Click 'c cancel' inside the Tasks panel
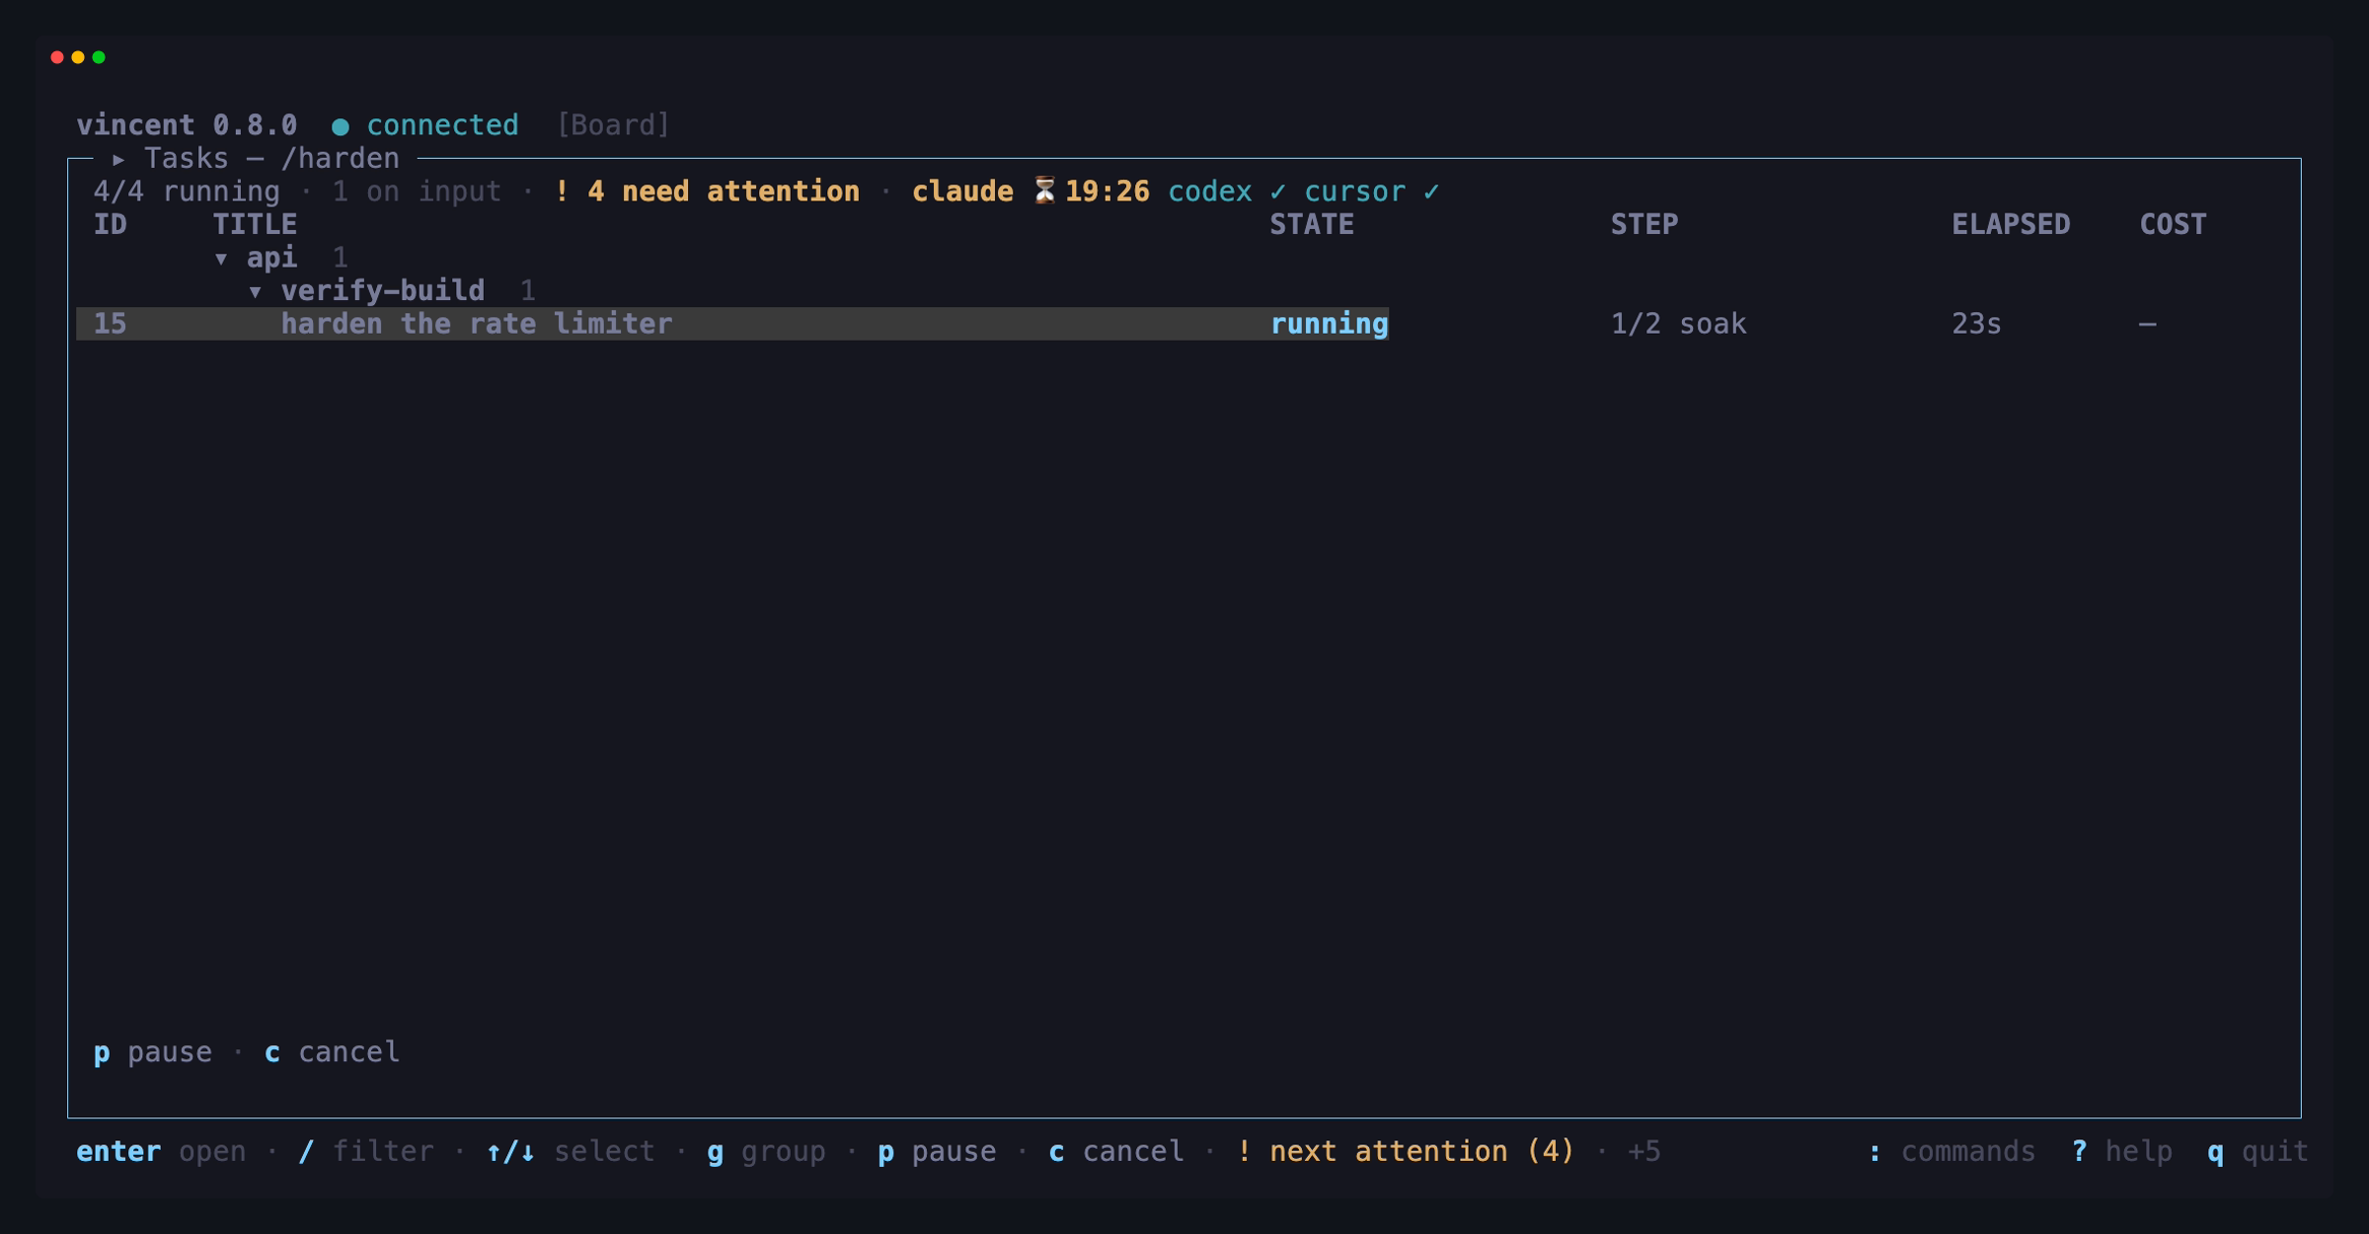Image resolution: width=2369 pixels, height=1234 pixels. (x=332, y=1052)
